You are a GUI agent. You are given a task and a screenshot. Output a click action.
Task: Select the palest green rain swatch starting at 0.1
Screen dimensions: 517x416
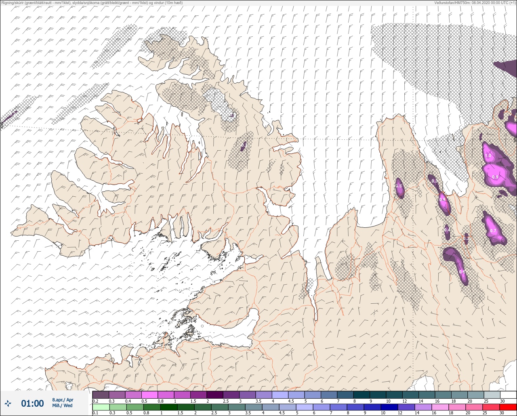pos(101,407)
